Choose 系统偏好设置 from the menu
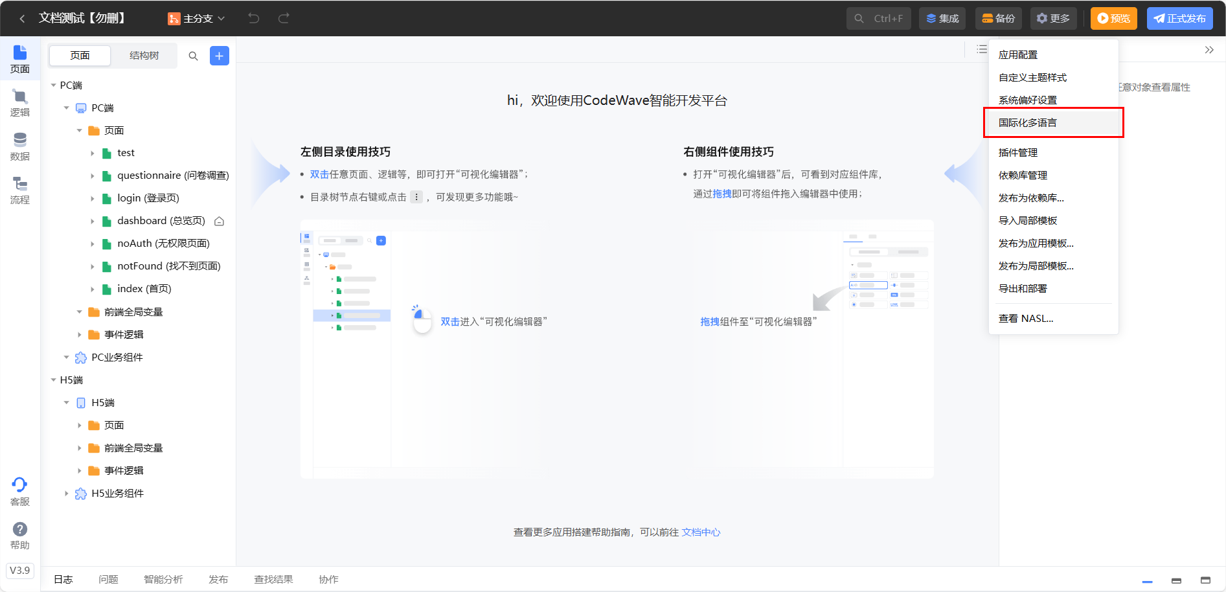 tap(1054, 100)
